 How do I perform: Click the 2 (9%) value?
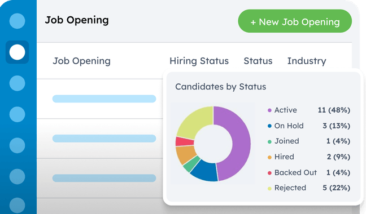pos(338,157)
